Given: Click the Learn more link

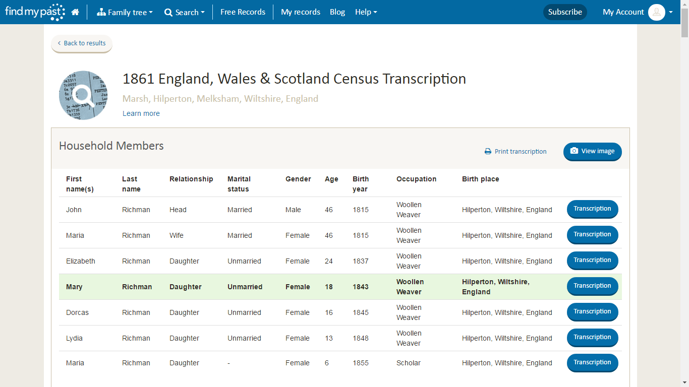Looking at the screenshot, I should pos(141,113).
